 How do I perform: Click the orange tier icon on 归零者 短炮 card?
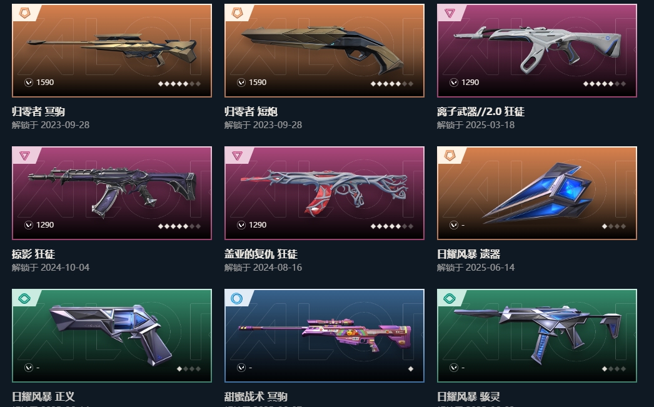pos(238,13)
